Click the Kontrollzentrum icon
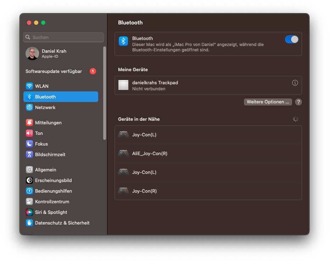Screen dimensions: 329x261 [29, 202]
